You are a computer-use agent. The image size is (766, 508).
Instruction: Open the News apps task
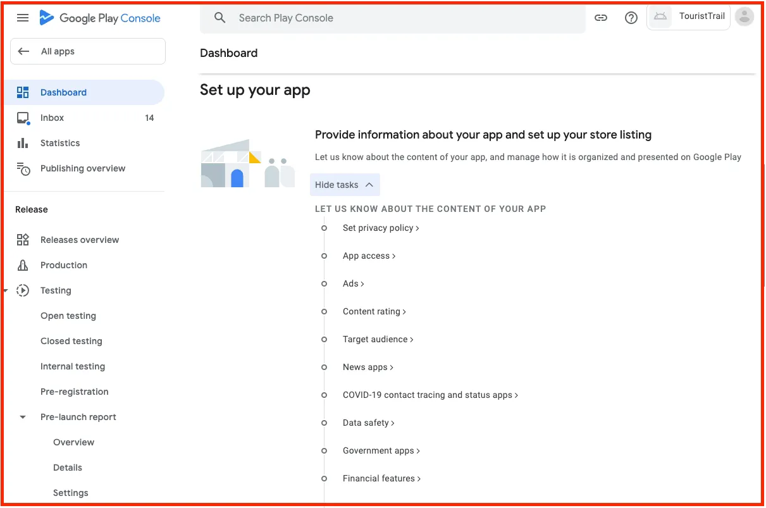[368, 367]
